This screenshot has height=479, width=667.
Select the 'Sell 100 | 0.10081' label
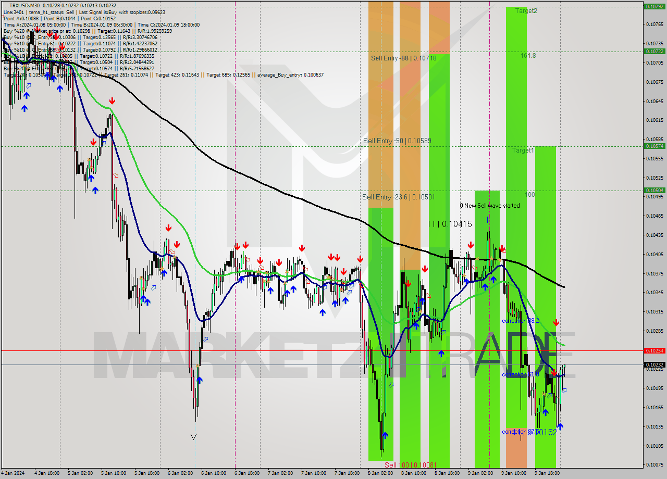[x=410, y=465]
